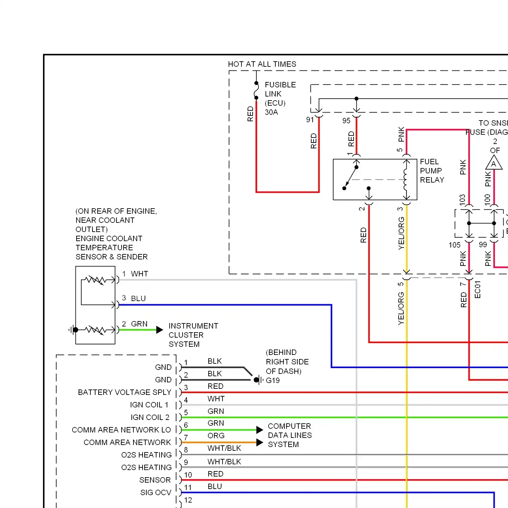
Task: Select the "ENGINE COOLANT TEMPERATURE SENSOR & SENDER" label
Action: pos(111,248)
